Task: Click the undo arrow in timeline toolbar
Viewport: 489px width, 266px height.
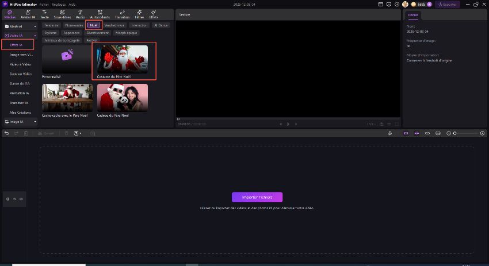Action: pyautogui.click(x=7, y=133)
